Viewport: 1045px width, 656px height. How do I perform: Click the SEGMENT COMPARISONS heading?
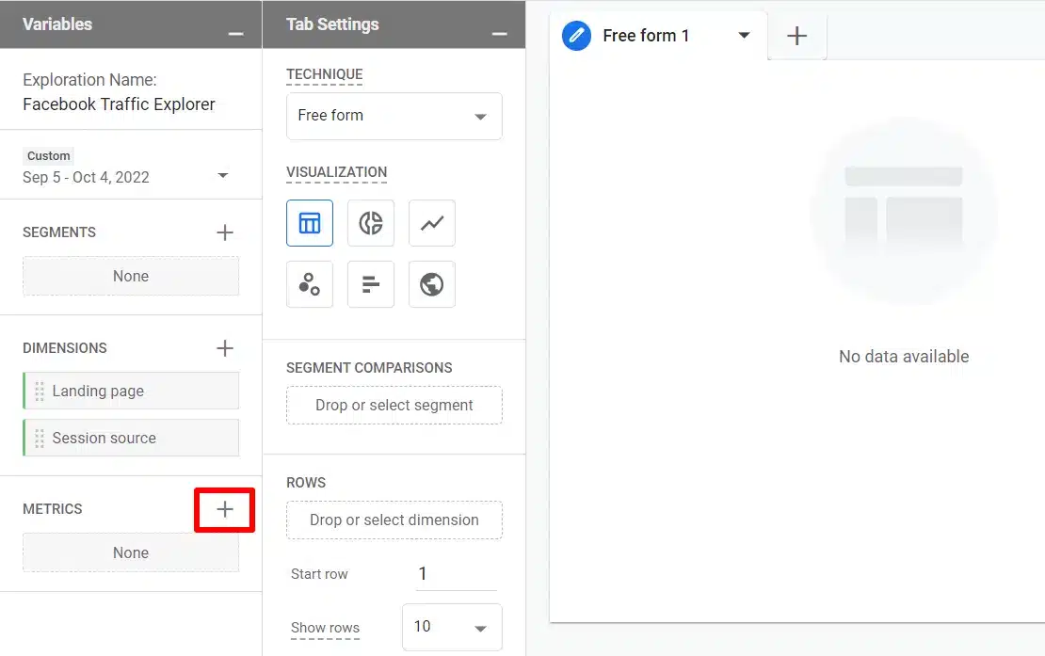point(369,368)
